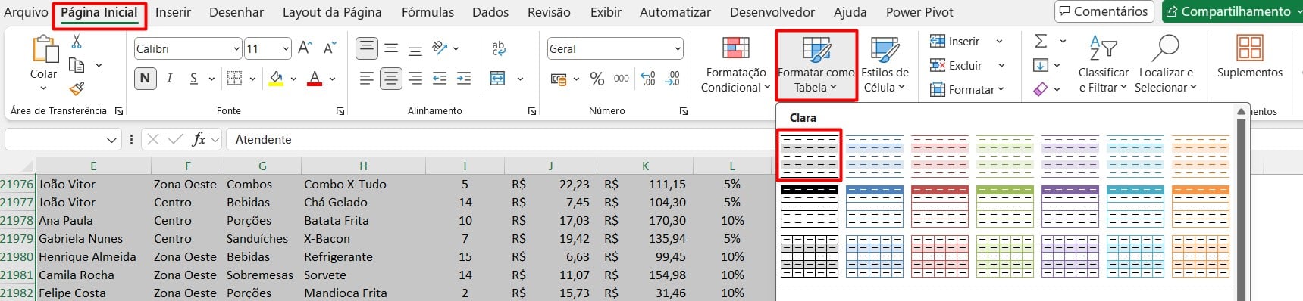
Task: Toggle underline with the S button
Action: (x=194, y=78)
